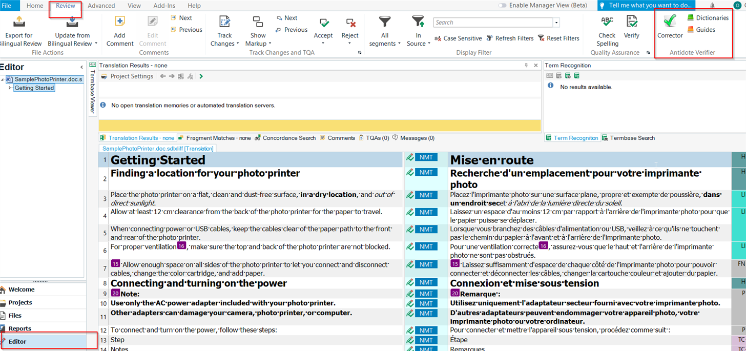Viewport: 746px width, 351px height.
Task: Jump to Next tracked change
Action: point(286,18)
